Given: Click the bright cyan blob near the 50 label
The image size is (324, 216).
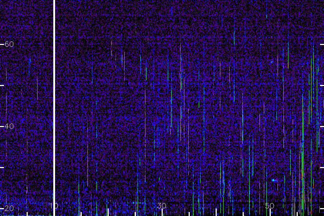Looking at the screenshot, I should coord(273,180).
